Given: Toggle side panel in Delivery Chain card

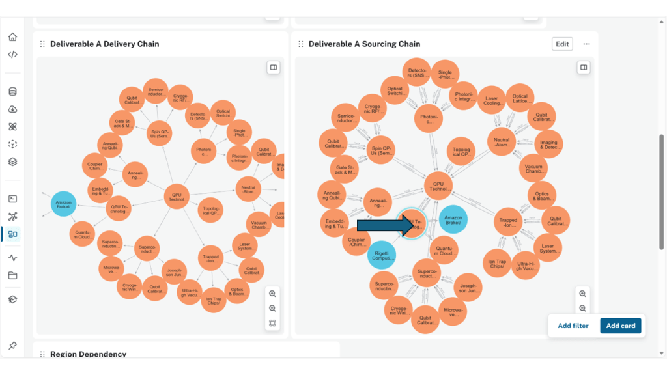Looking at the screenshot, I should point(274,67).
